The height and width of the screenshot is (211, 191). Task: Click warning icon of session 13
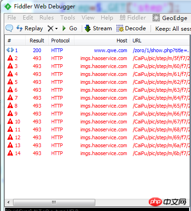pyautogui.click(x=10, y=145)
